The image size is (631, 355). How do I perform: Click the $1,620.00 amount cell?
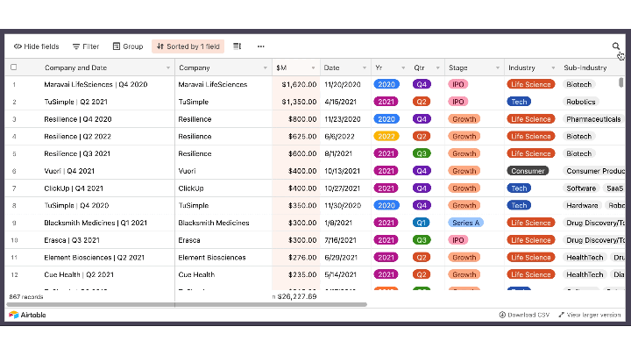click(299, 84)
